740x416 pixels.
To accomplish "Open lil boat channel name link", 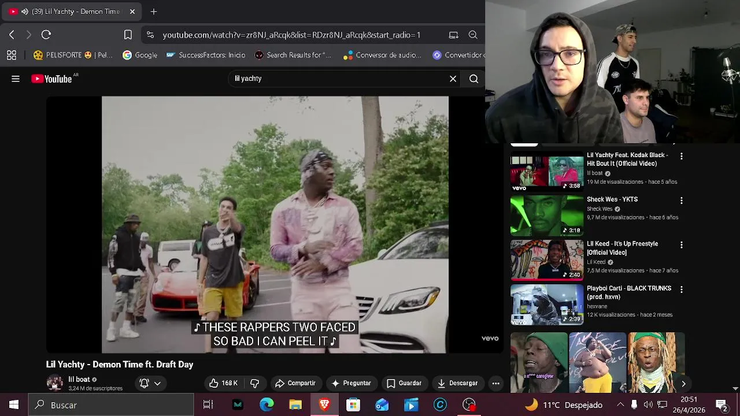I will pyautogui.click(x=79, y=380).
